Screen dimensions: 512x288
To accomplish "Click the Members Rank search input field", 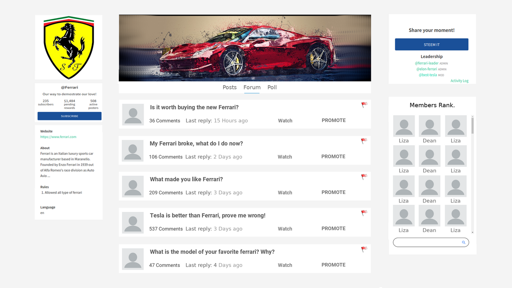I will (431, 242).
